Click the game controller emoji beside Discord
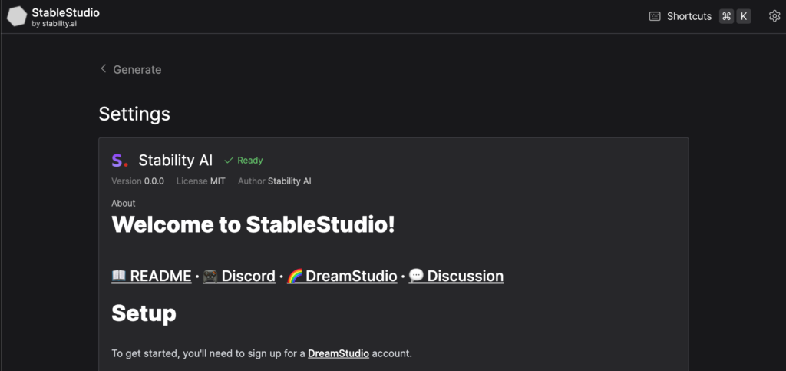Screen dimensions: 786x371 pyautogui.click(x=210, y=276)
